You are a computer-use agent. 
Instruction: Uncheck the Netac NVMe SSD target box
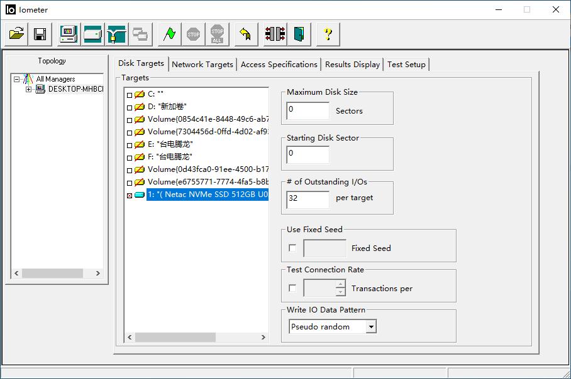(x=130, y=196)
